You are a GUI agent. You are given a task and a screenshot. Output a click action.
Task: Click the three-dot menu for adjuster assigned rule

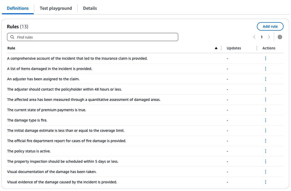click(265, 79)
